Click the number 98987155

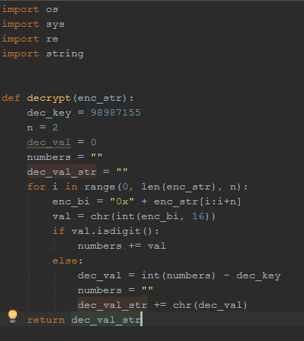coord(116,113)
